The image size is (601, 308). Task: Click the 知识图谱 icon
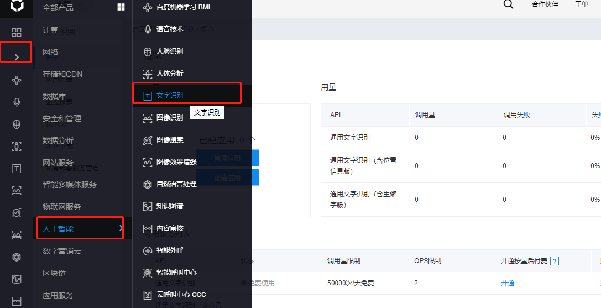[148, 207]
